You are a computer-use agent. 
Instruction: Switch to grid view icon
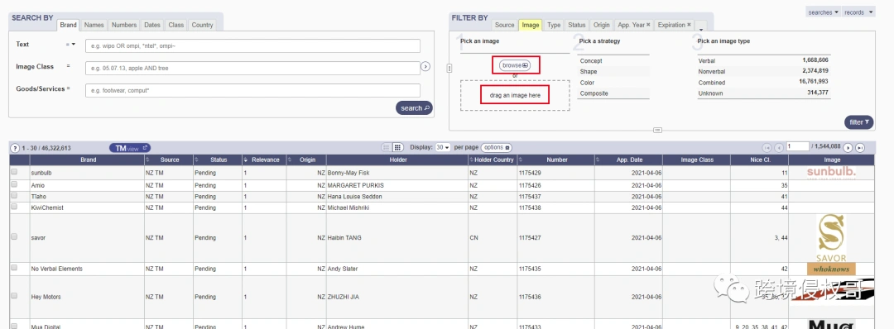point(398,147)
